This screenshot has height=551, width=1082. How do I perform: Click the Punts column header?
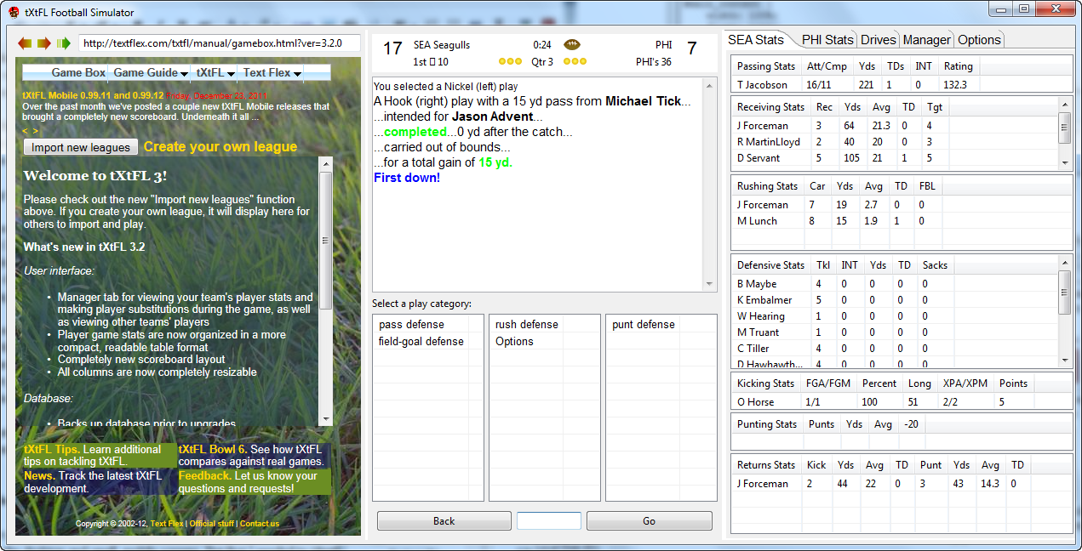point(822,423)
